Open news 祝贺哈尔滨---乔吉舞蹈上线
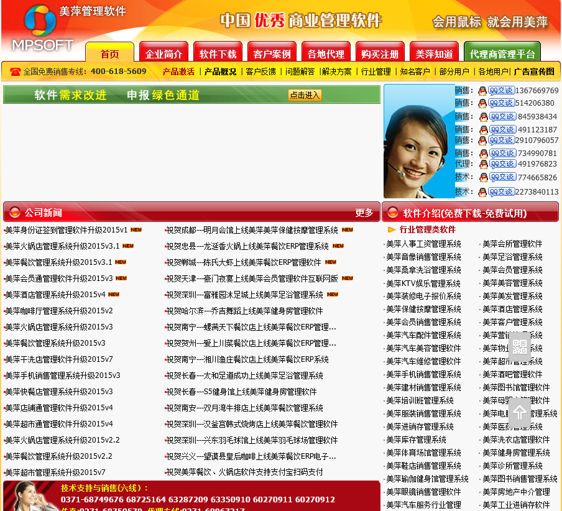Screen dimensions: 562x511 click(245, 311)
